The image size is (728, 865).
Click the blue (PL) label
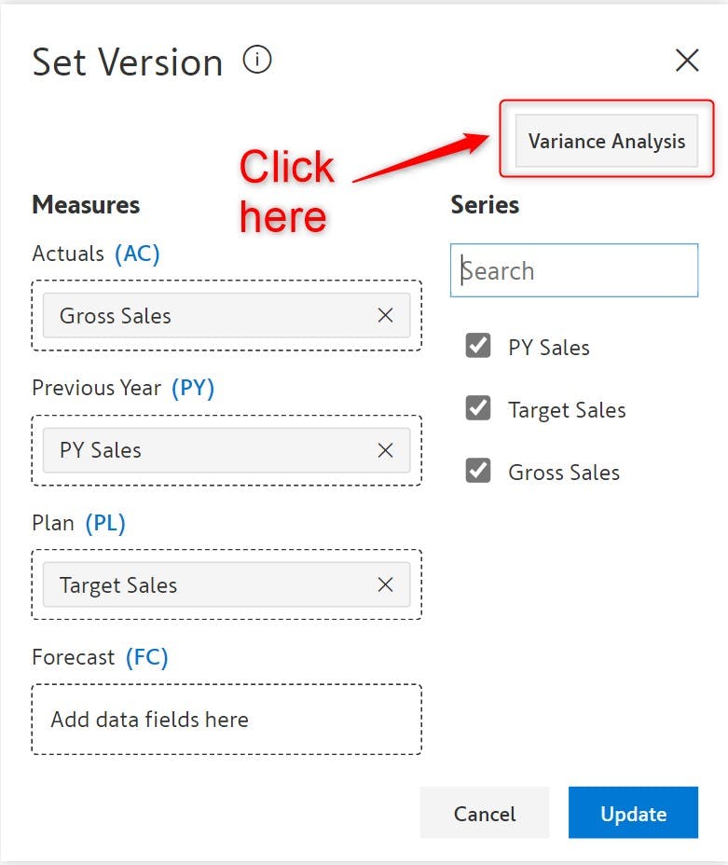(x=105, y=523)
